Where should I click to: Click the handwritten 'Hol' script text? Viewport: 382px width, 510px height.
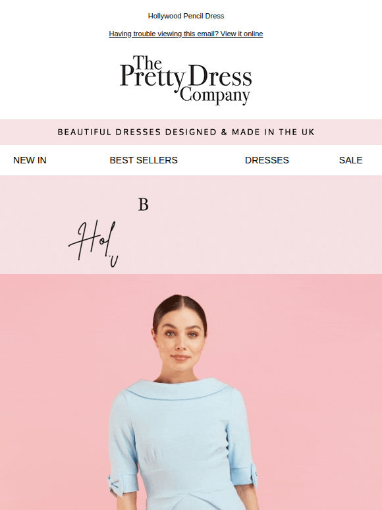point(94,243)
